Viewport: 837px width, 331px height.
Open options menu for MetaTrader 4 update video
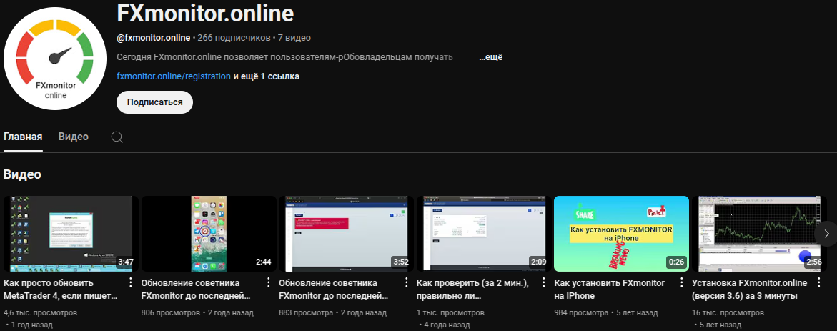(130, 282)
